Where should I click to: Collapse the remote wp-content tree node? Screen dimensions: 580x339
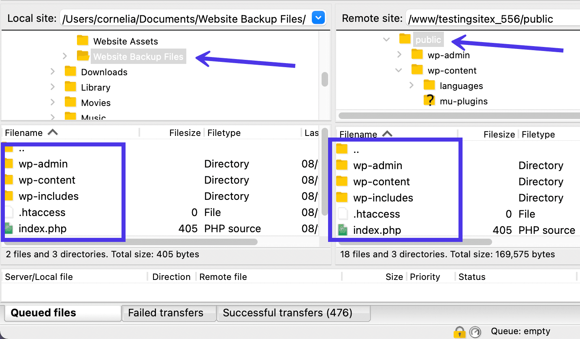pos(399,70)
